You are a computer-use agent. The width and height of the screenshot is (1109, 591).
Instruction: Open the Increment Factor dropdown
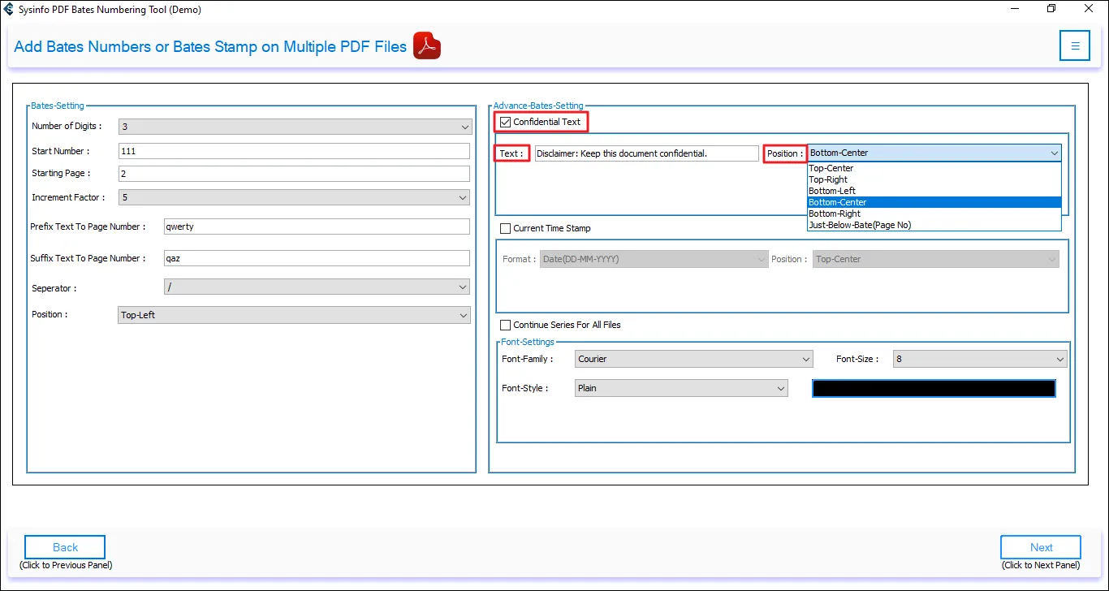(x=295, y=197)
